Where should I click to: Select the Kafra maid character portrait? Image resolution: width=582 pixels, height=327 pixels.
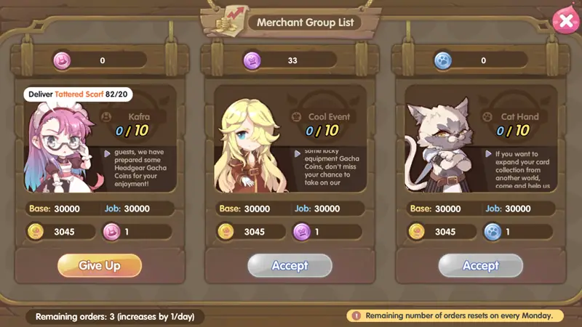pos(61,148)
